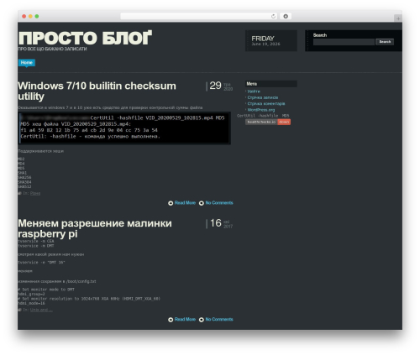This screenshot has height=355, width=420.
Task: Open the ПРОСТО БЛОГ site title
Action: 85,38
